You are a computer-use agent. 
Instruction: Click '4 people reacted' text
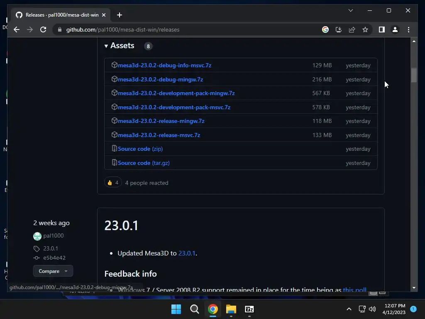pyautogui.click(x=147, y=183)
